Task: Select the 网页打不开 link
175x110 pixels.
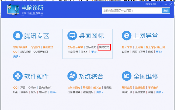Action: pos(139,52)
